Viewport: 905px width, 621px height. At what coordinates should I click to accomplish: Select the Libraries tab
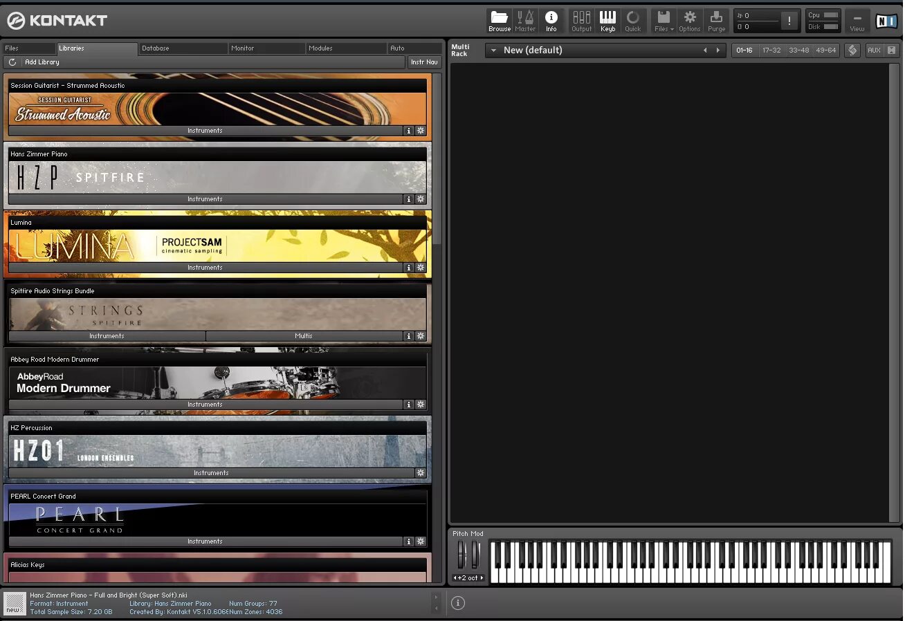pos(97,48)
